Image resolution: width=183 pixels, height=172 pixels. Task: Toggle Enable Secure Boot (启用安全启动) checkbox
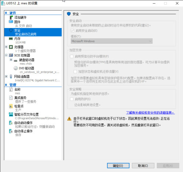pos(72,31)
